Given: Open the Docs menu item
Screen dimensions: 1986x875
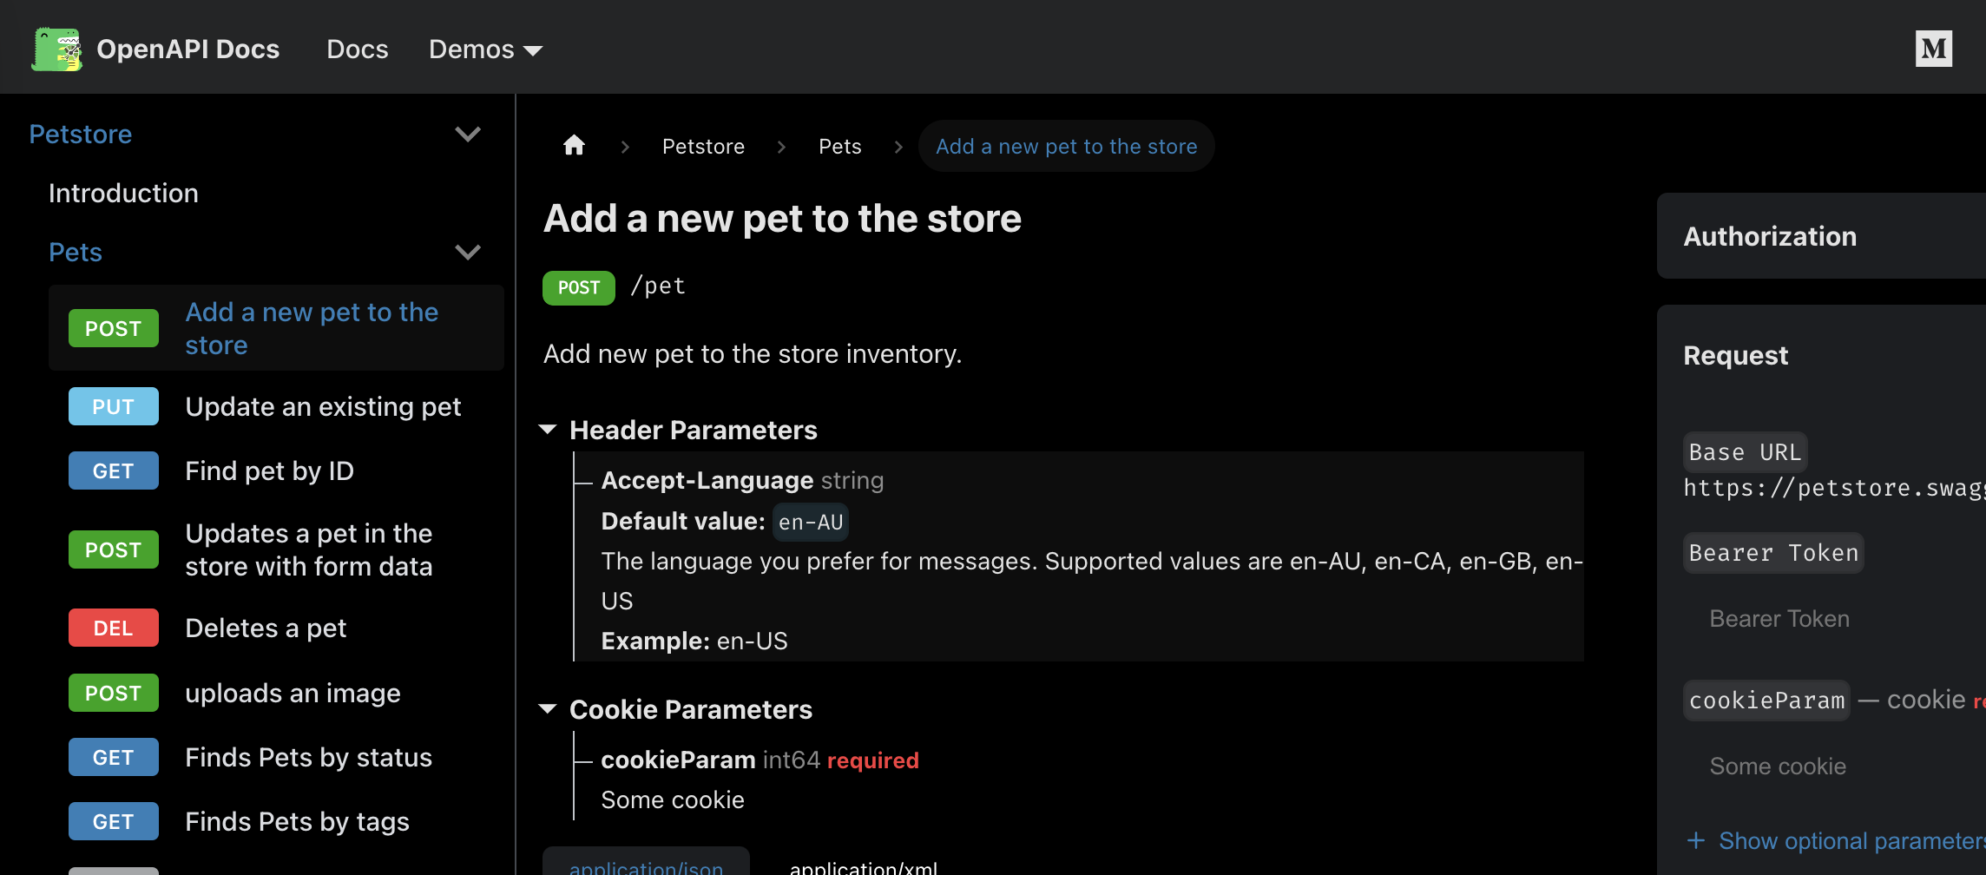Looking at the screenshot, I should click(357, 49).
